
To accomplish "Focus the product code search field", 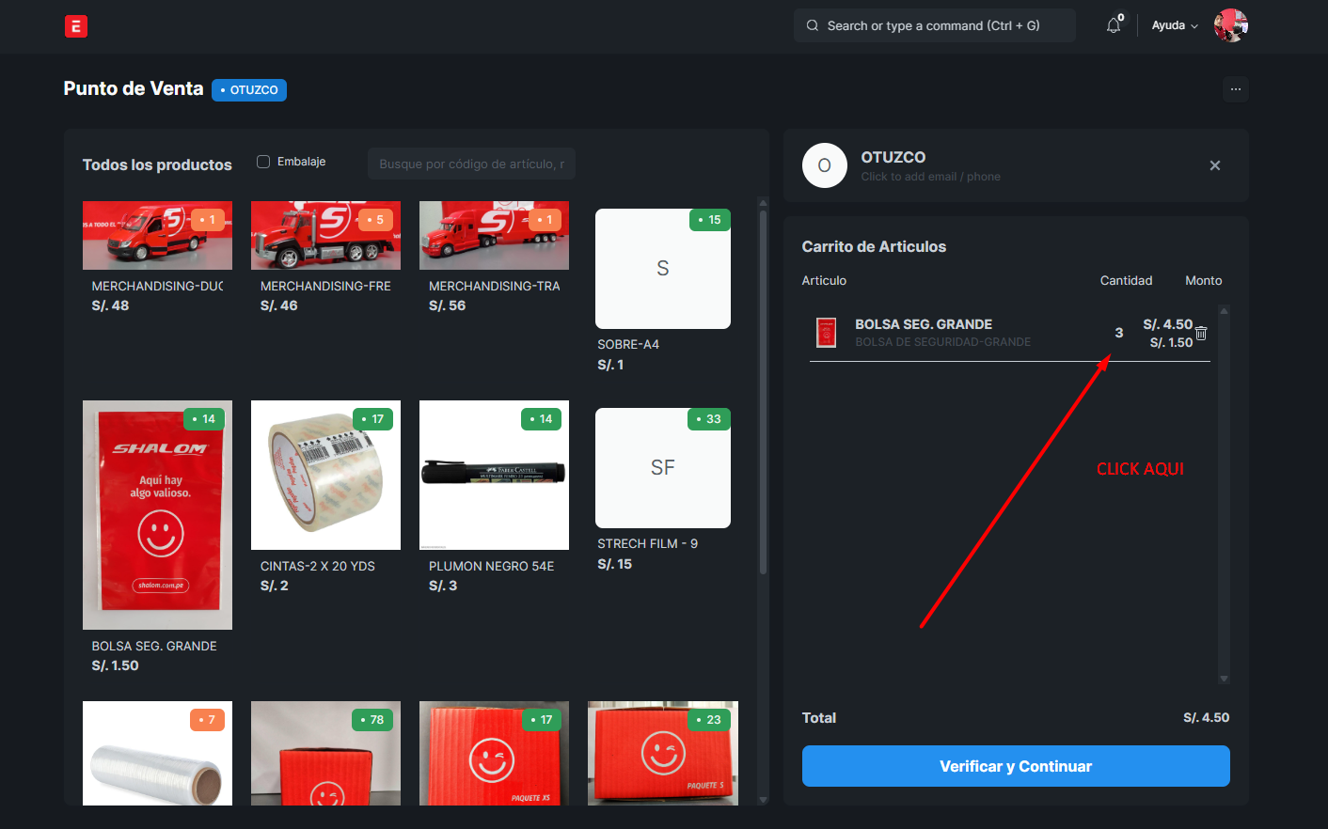I will coord(471,164).
